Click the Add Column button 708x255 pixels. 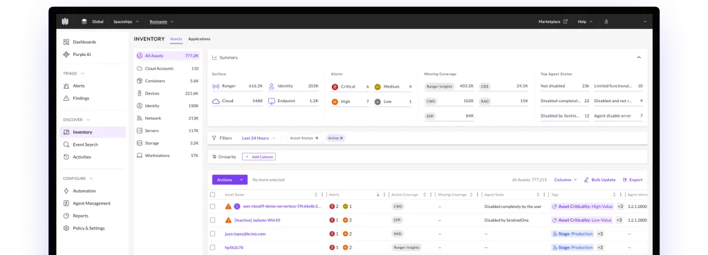259,157
